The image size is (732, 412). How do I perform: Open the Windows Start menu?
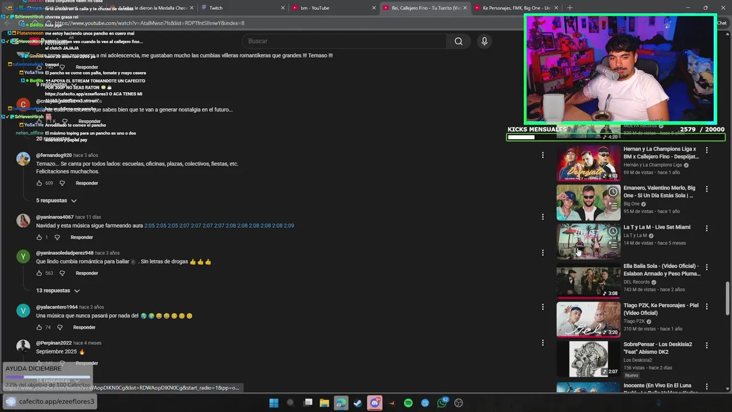click(274, 403)
